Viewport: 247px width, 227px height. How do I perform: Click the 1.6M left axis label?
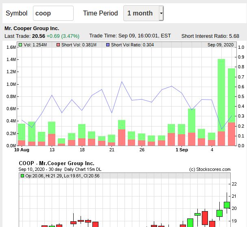click(11, 47)
